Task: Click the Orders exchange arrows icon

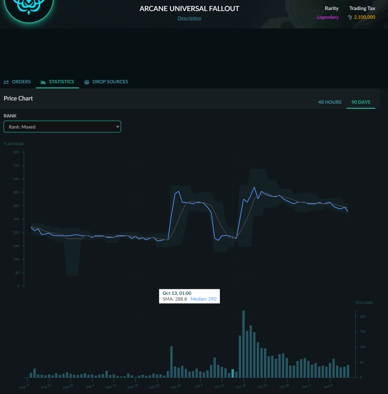Action: [x=6, y=82]
